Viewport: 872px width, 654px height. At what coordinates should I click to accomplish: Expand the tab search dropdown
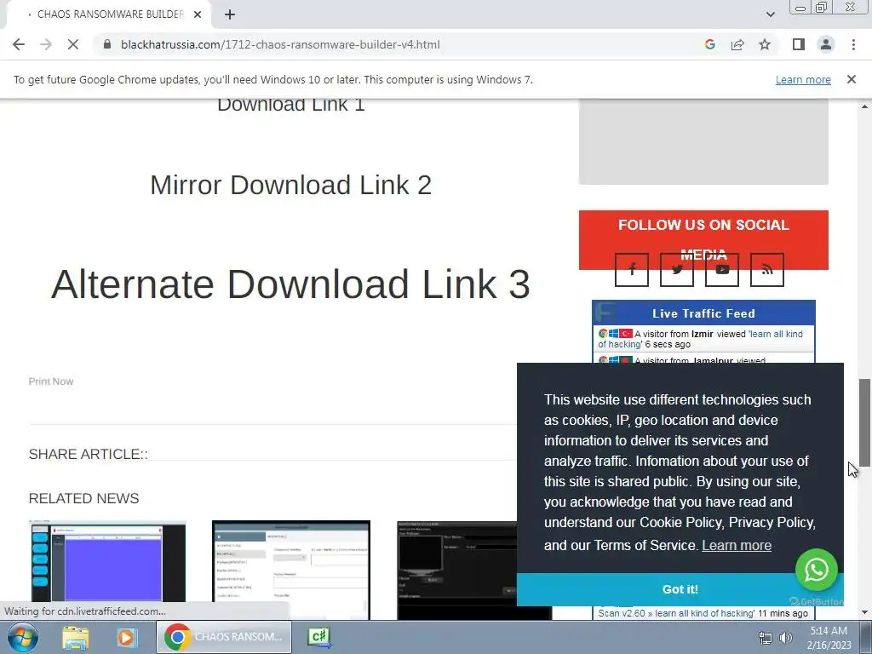tap(770, 14)
